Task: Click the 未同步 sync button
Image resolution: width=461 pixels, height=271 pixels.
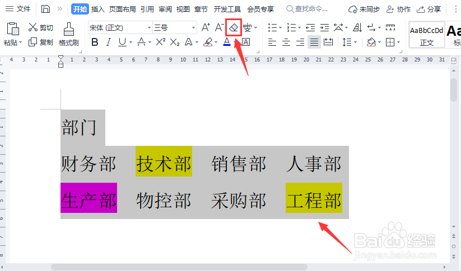Action: click(x=364, y=9)
